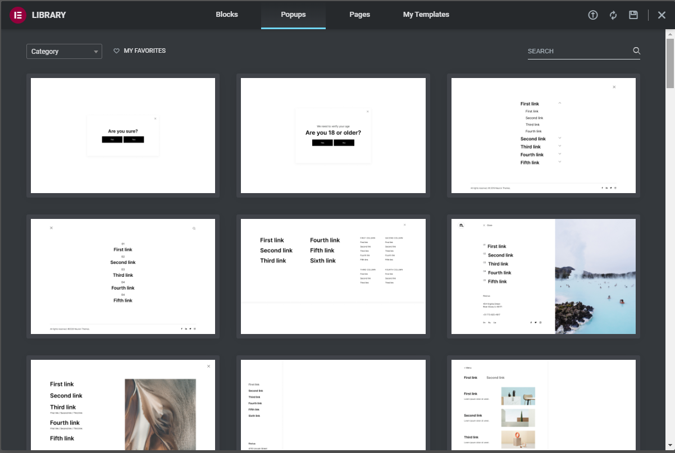Open the Pages tab

(359, 15)
